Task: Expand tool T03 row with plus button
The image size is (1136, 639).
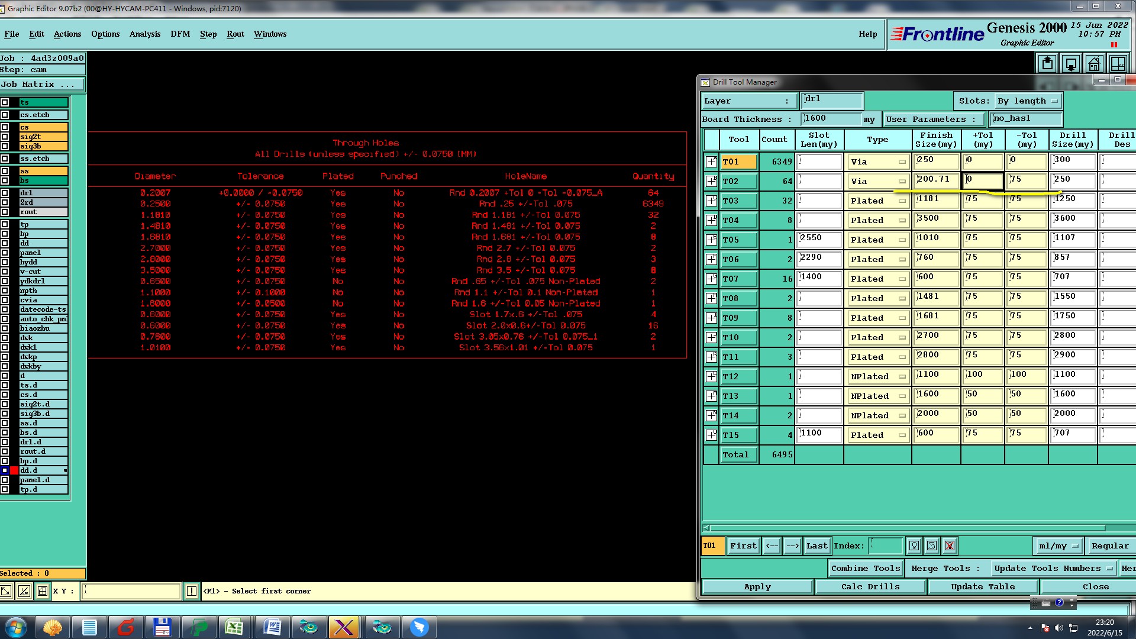Action: point(711,201)
